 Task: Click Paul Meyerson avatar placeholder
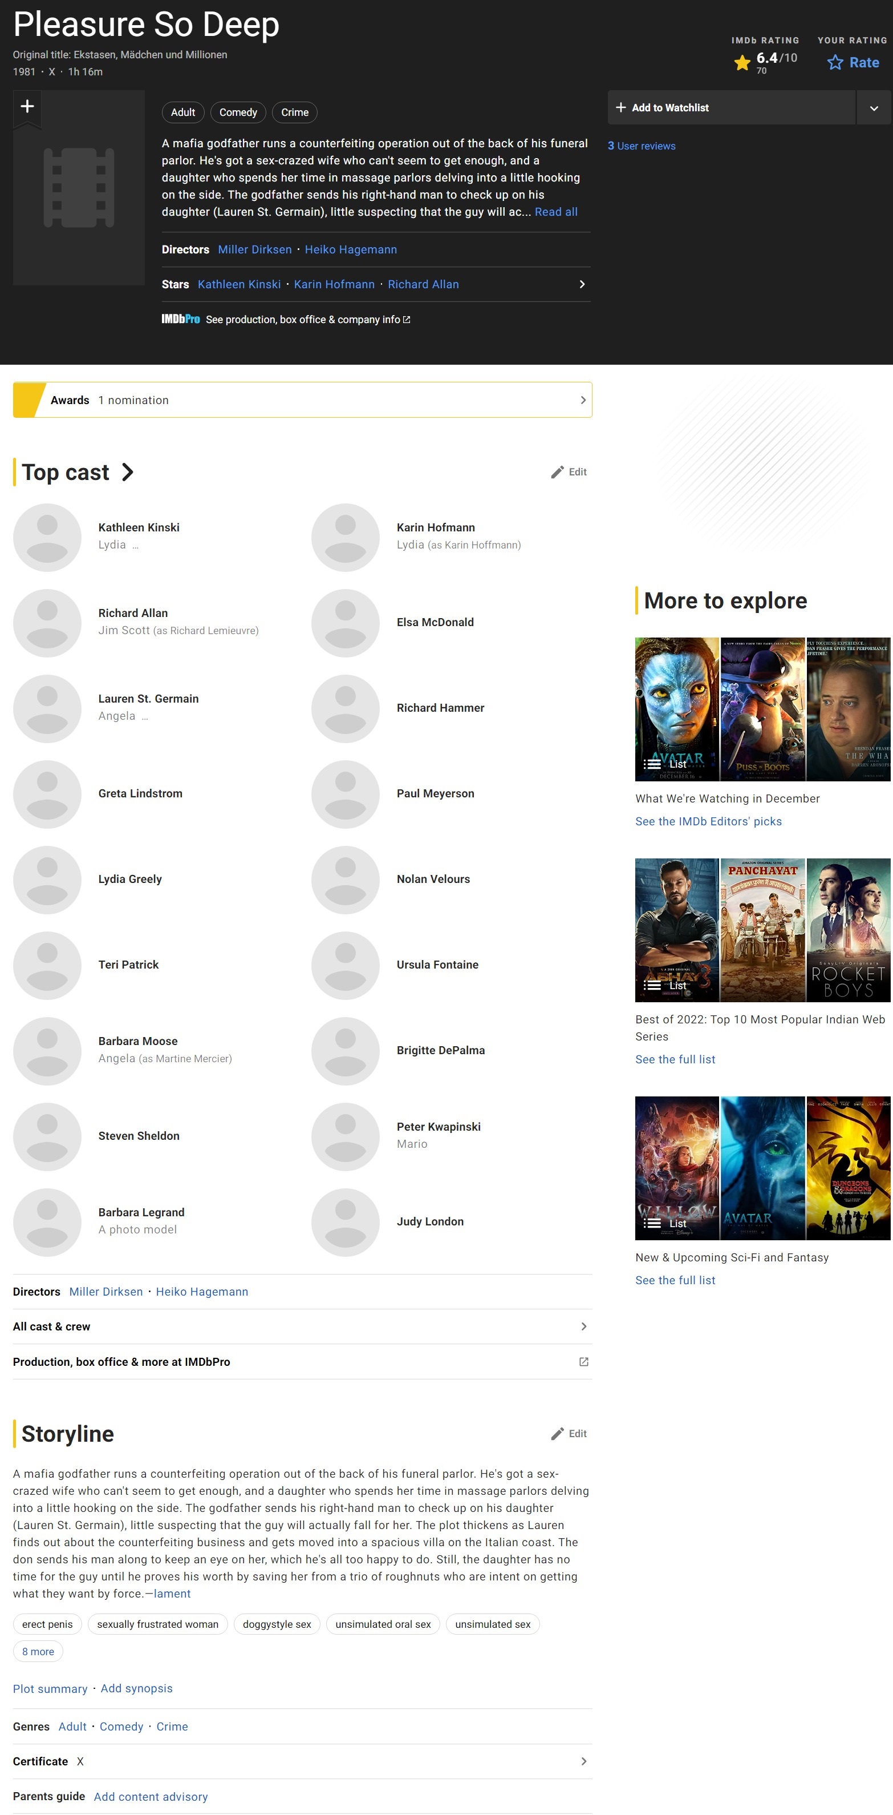point(346,794)
